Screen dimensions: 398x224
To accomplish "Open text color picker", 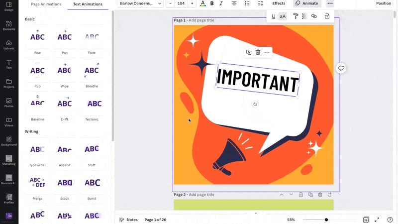I will [x=202, y=3].
